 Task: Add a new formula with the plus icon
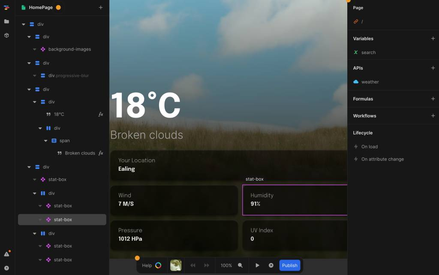click(x=433, y=99)
